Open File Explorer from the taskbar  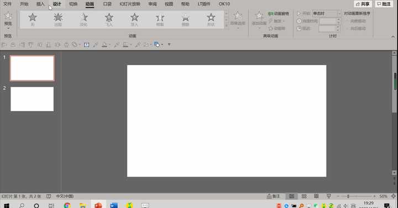pyautogui.click(x=83, y=205)
